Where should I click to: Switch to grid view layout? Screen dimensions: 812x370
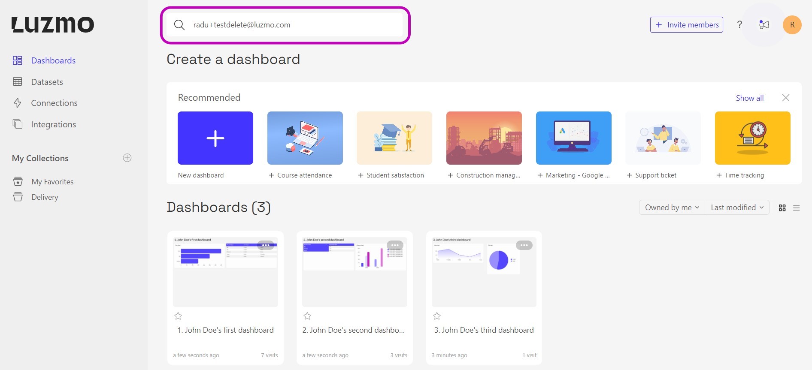coord(782,208)
